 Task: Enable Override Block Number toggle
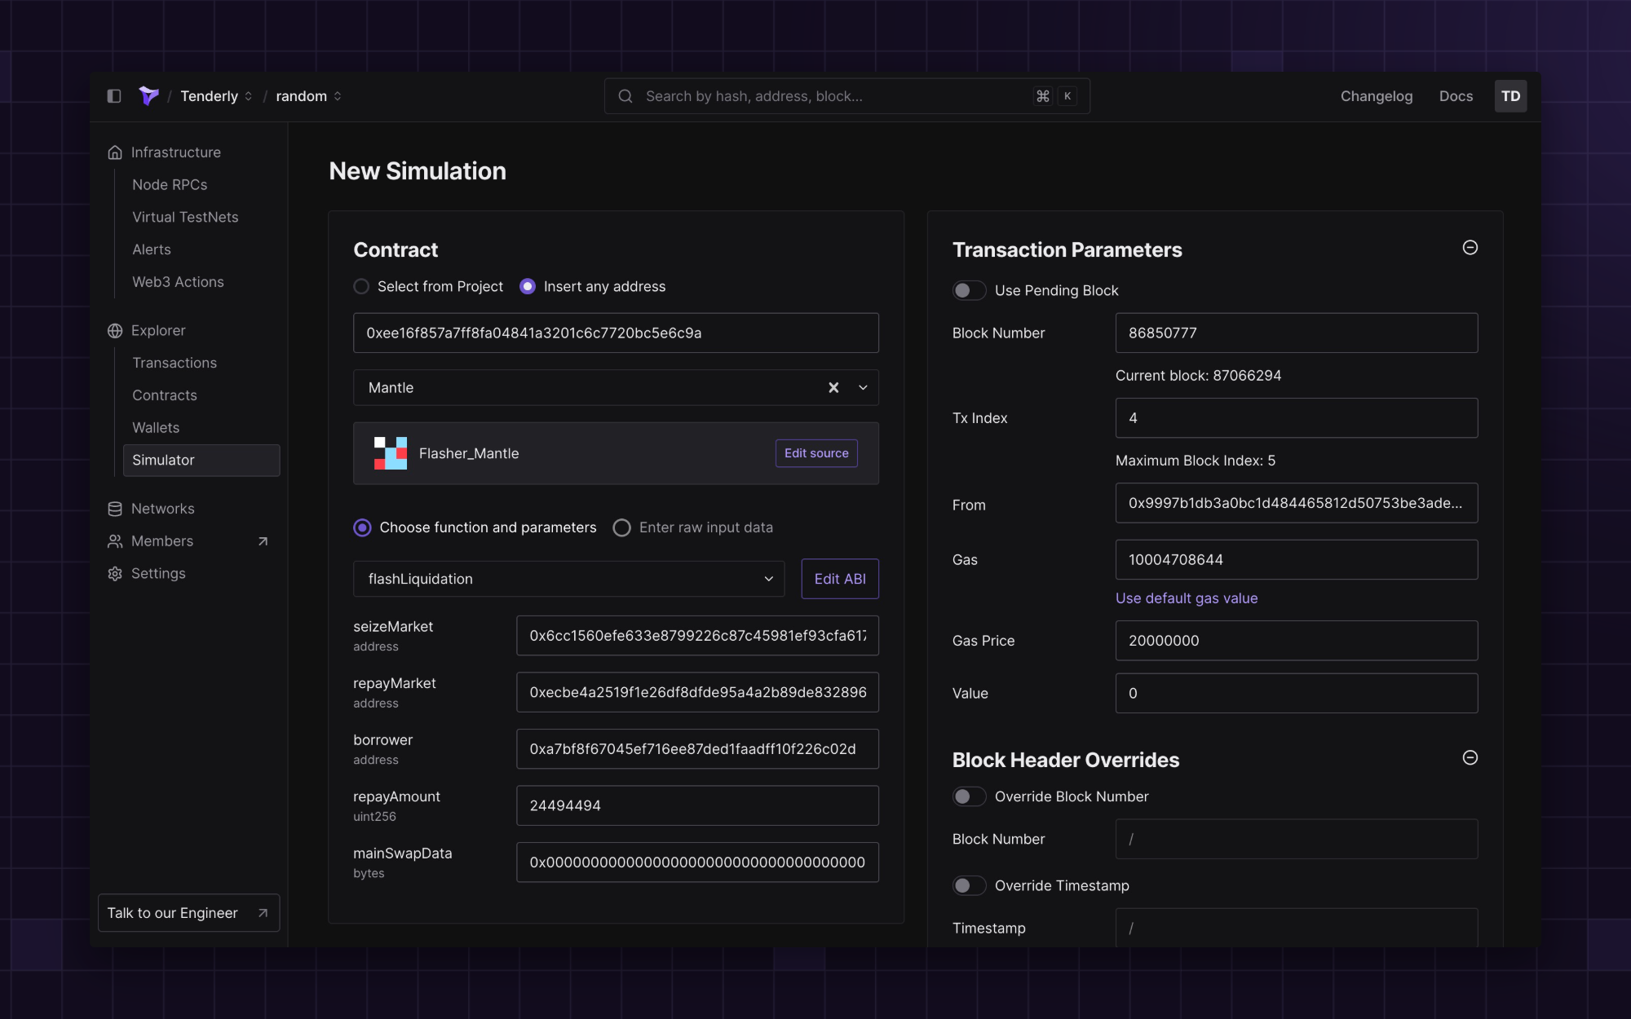point(969,796)
